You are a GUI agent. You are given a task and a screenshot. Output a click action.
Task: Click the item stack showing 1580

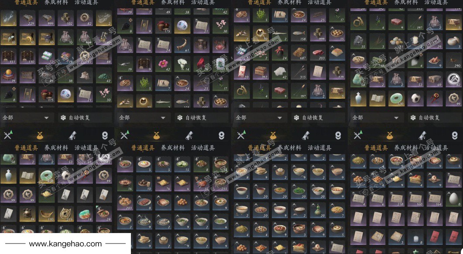(x=104, y=37)
